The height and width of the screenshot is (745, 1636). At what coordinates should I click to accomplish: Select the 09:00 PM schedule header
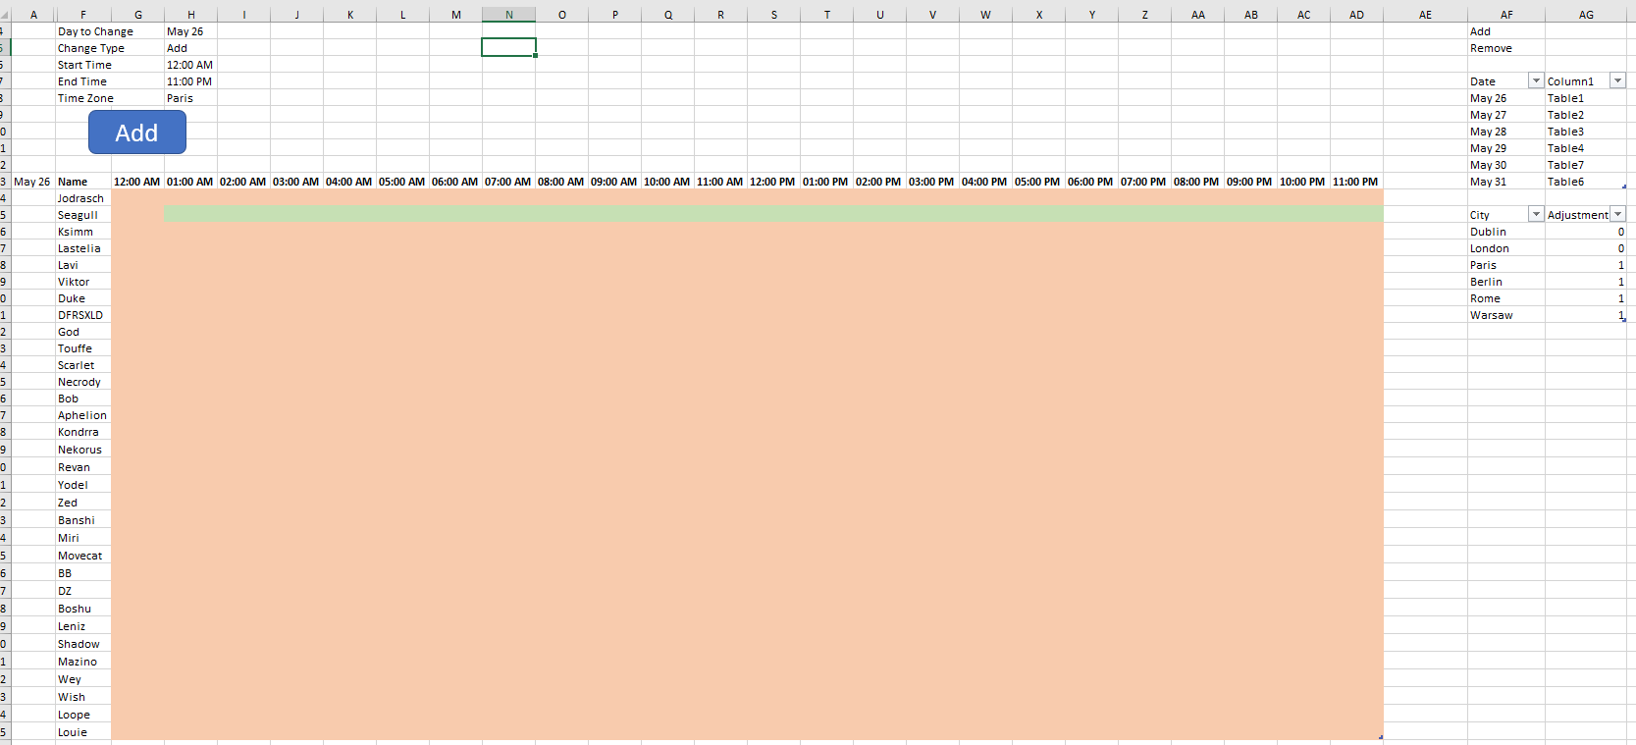pos(1250,182)
